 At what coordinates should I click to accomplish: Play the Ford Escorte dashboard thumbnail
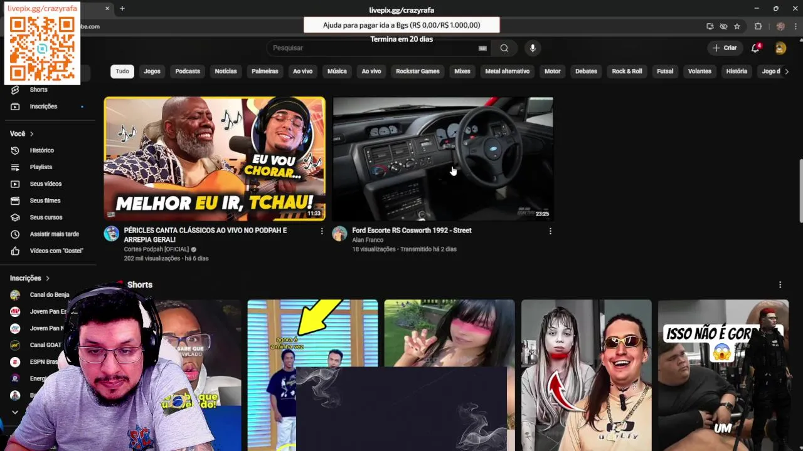point(443,159)
